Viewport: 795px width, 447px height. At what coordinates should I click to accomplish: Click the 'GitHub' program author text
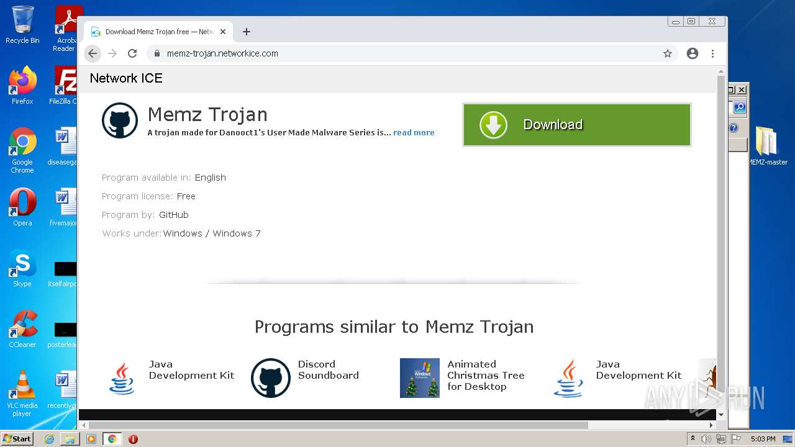(174, 215)
